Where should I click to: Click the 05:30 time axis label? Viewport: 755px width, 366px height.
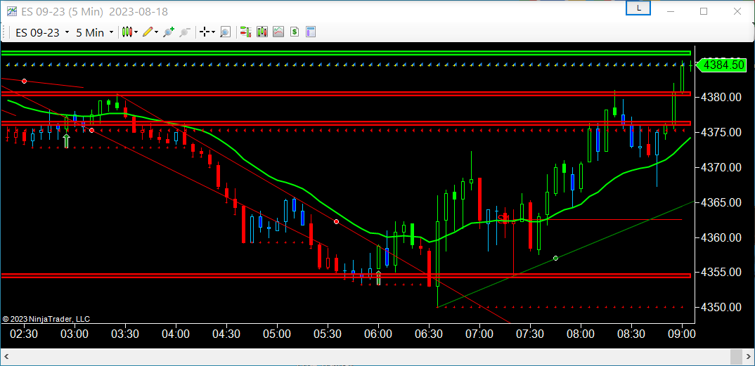pos(328,334)
